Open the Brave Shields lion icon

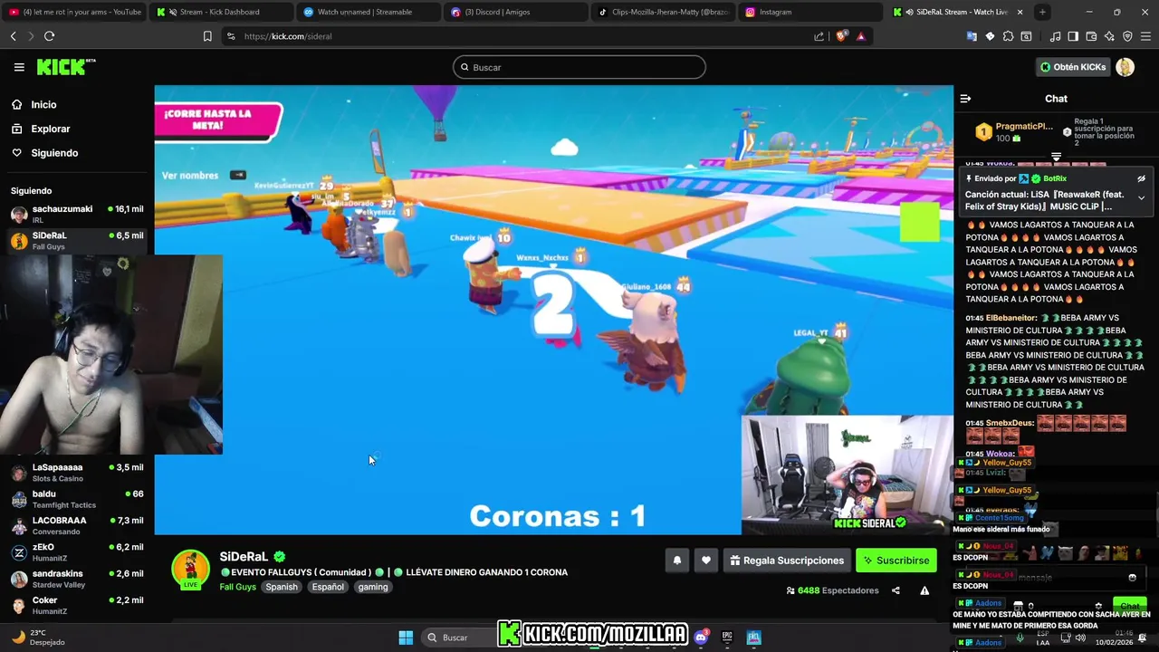[841, 36]
